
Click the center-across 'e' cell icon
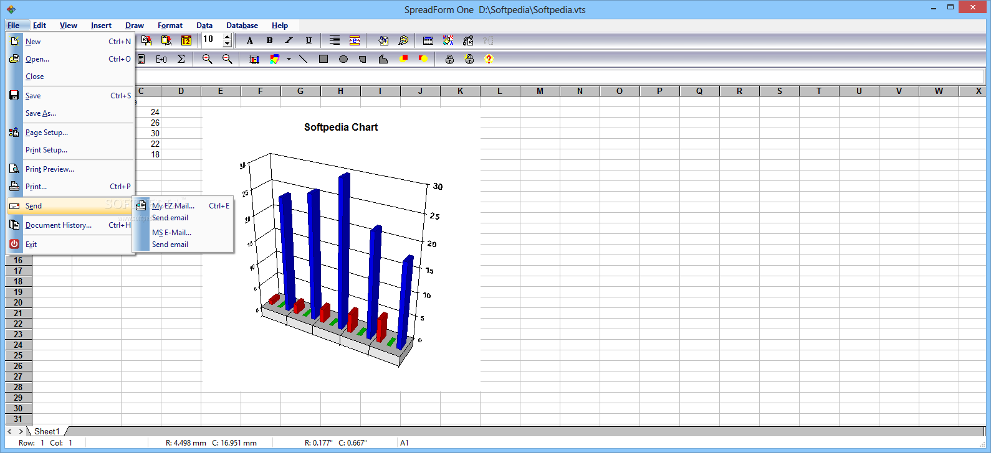tap(355, 40)
